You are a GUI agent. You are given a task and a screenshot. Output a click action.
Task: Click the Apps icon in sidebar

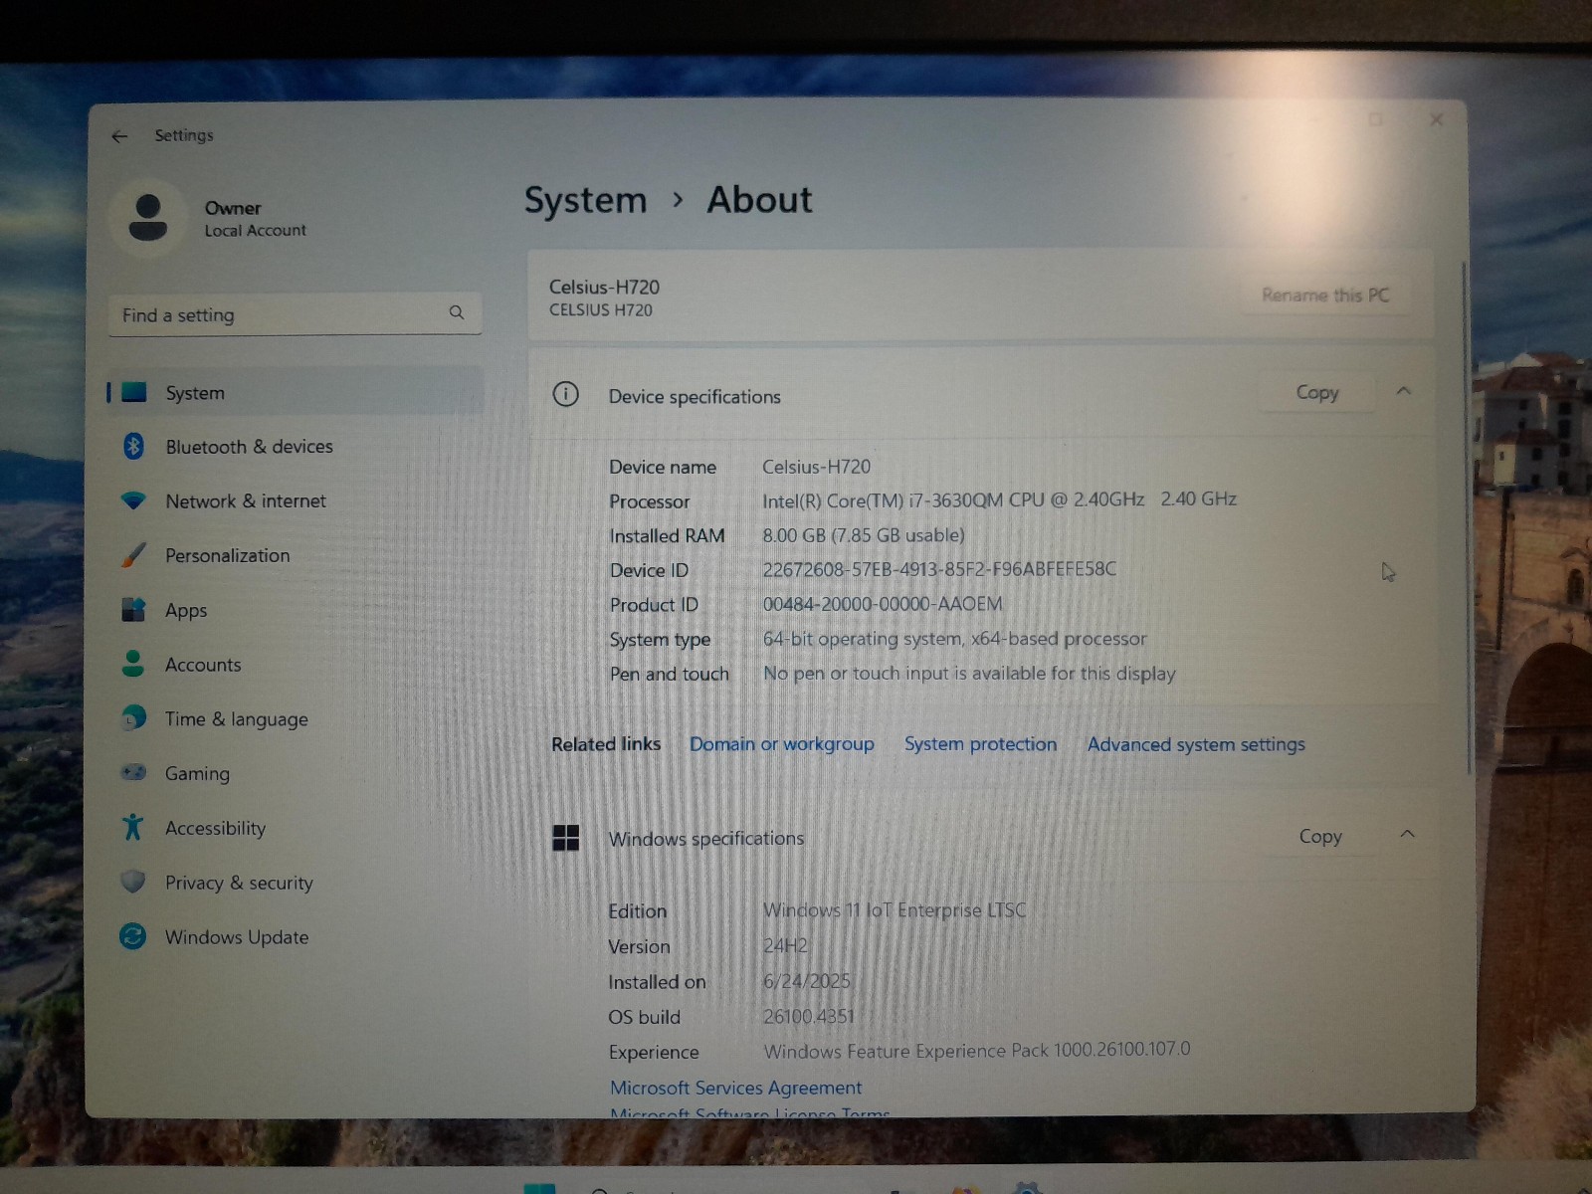(x=133, y=609)
